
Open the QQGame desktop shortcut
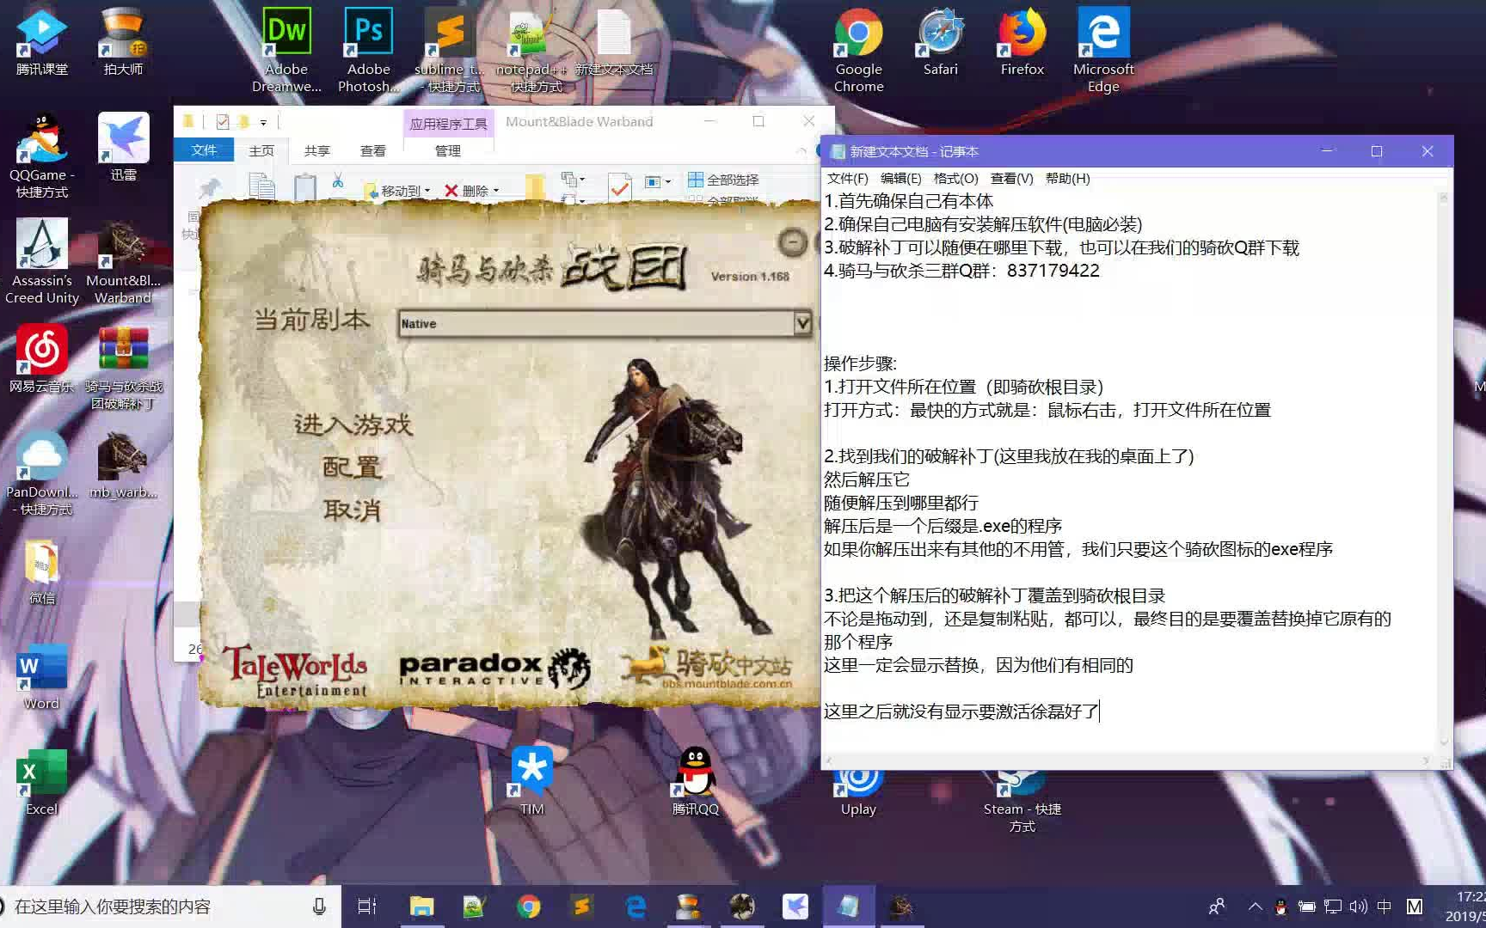[x=41, y=156]
